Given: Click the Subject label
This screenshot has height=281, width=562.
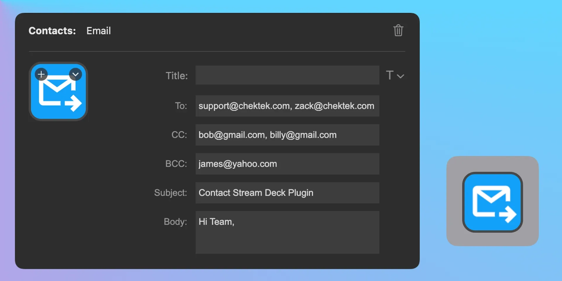Looking at the screenshot, I should (x=171, y=193).
